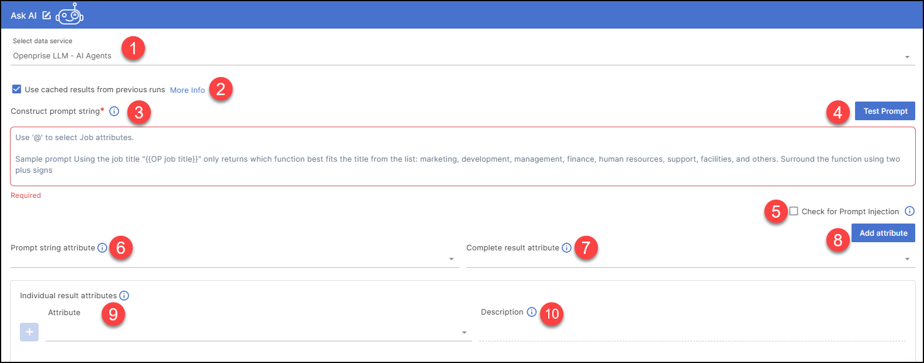Click the red Required validation message

pyautogui.click(x=26, y=196)
